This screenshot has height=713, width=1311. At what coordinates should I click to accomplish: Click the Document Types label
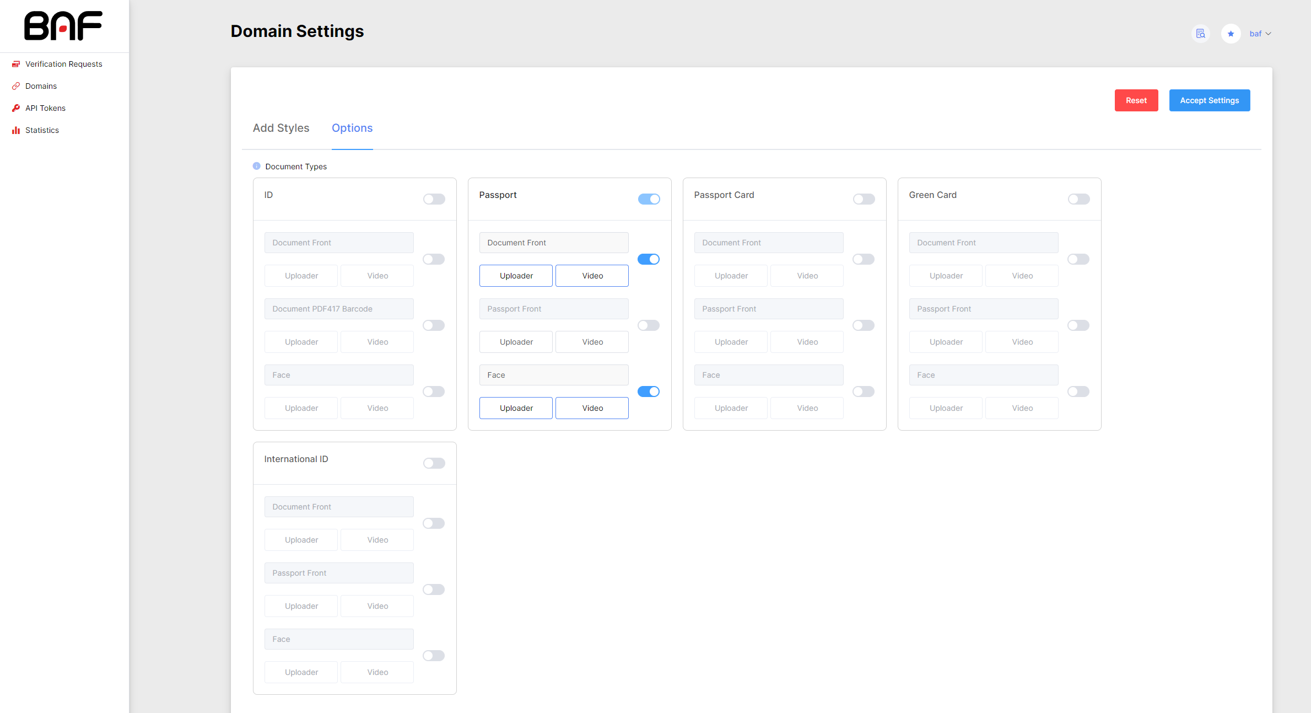click(x=296, y=167)
